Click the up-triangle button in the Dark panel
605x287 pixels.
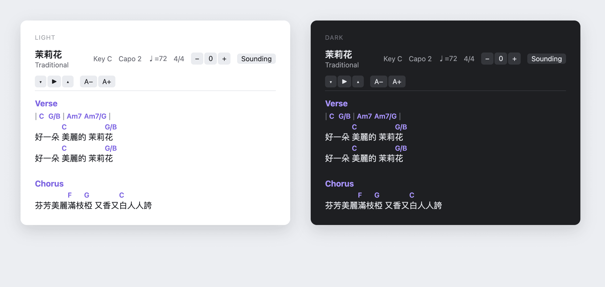358,81
